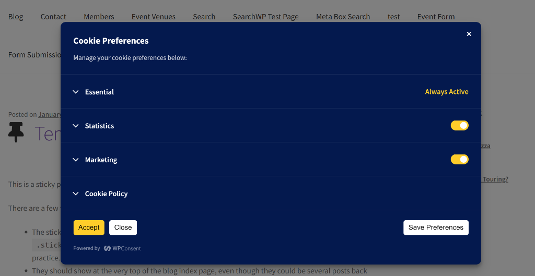The width and height of the screenshot is (535, 276).
Task: Click the Touring? sidebar link
Action: click(x=495, y=179)
